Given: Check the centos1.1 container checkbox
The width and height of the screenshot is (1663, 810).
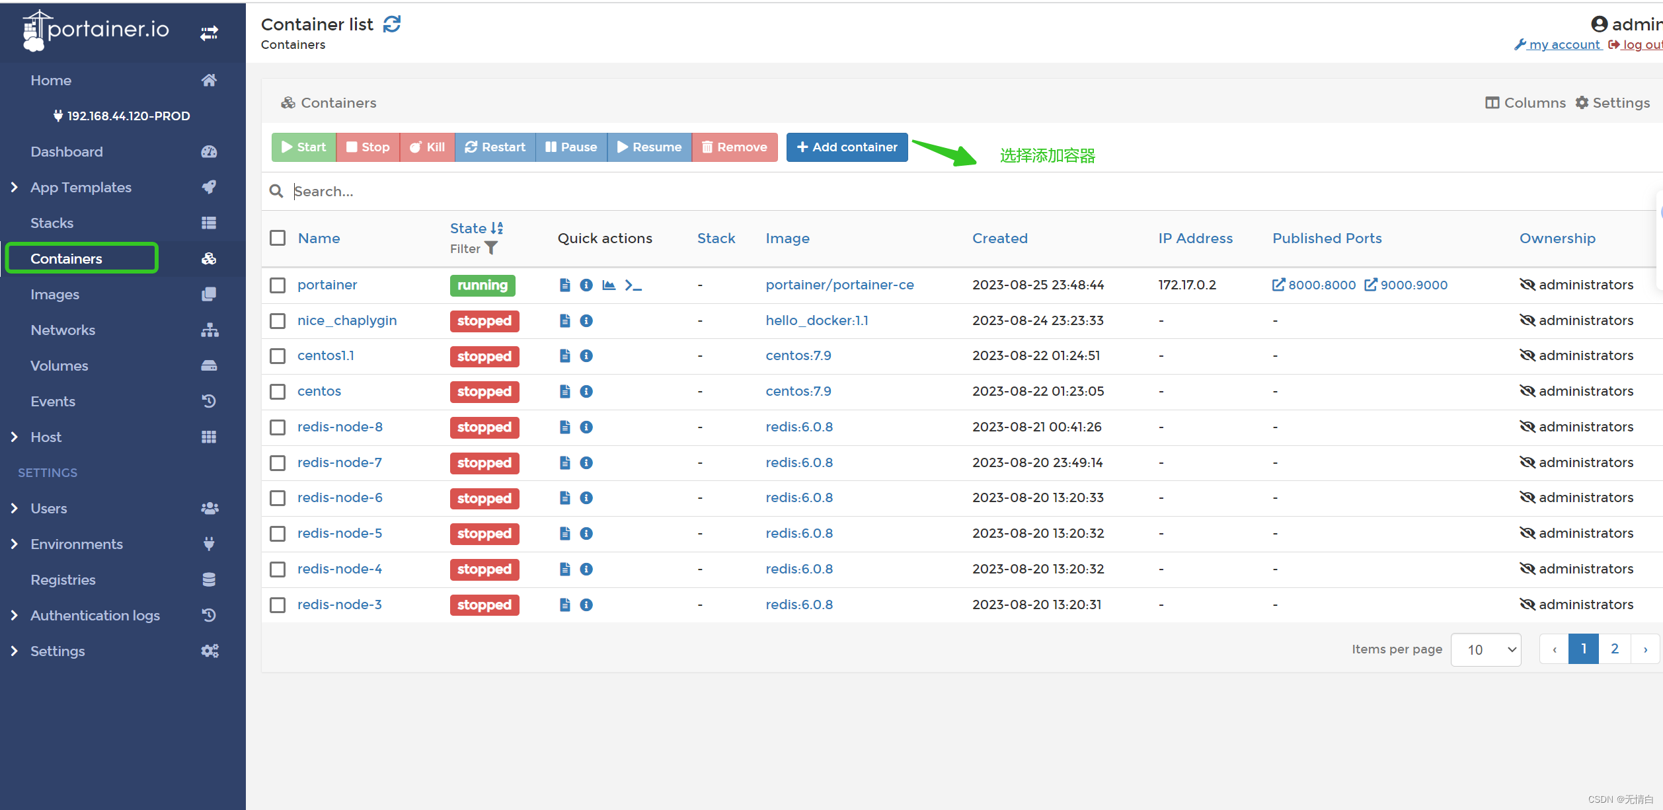Looking at the screenshot, I should [x=278, y=355].
